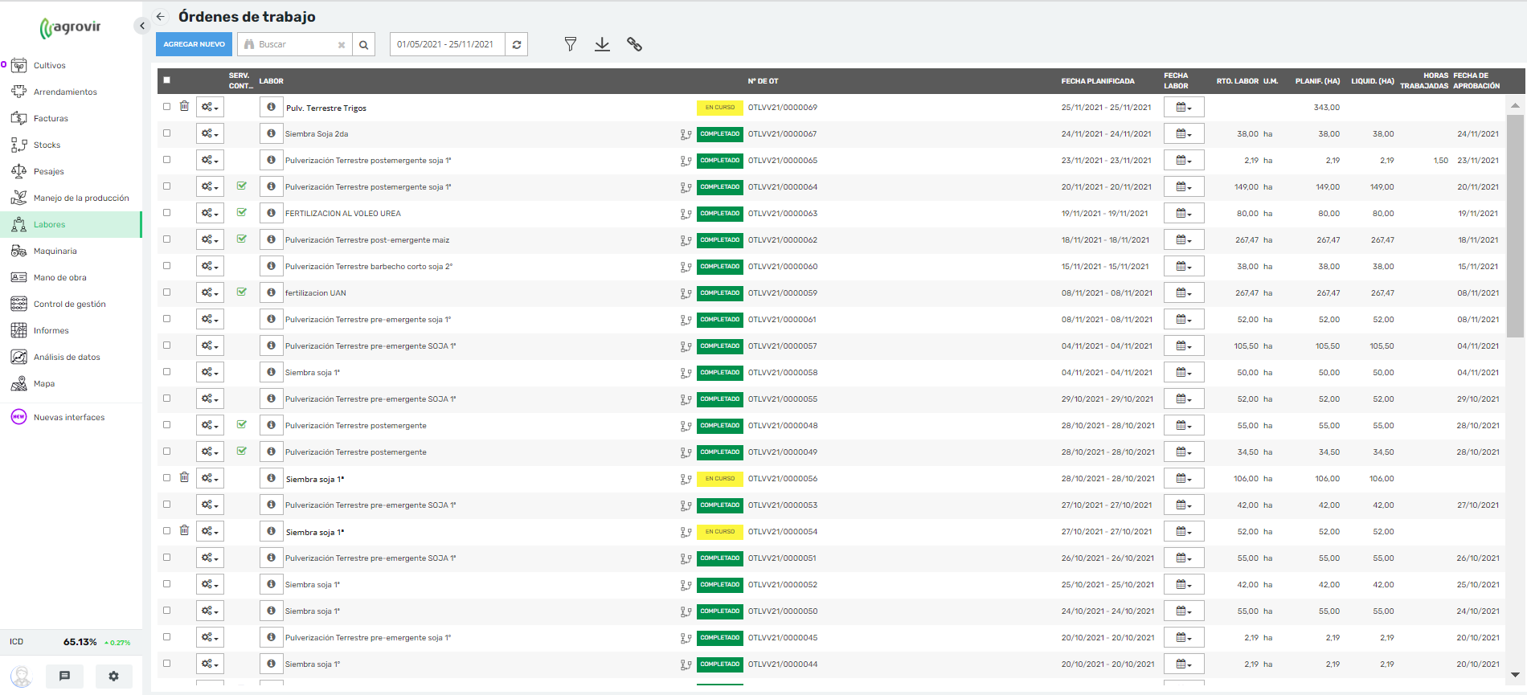The image size is (1527, 695).
Task: Open info icon for Pulv. Terrestre Trigos
Action: tap(271, 107)
